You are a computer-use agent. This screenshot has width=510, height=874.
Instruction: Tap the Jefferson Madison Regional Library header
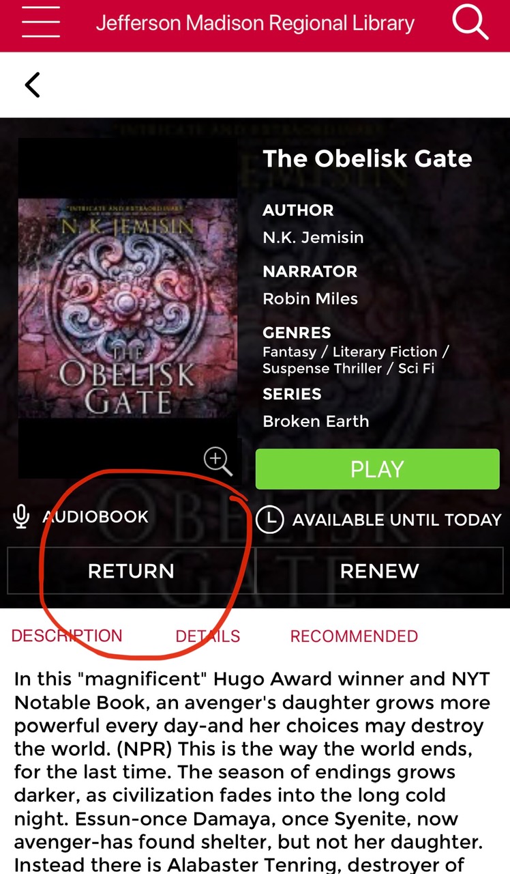click(x=255, y=23)
